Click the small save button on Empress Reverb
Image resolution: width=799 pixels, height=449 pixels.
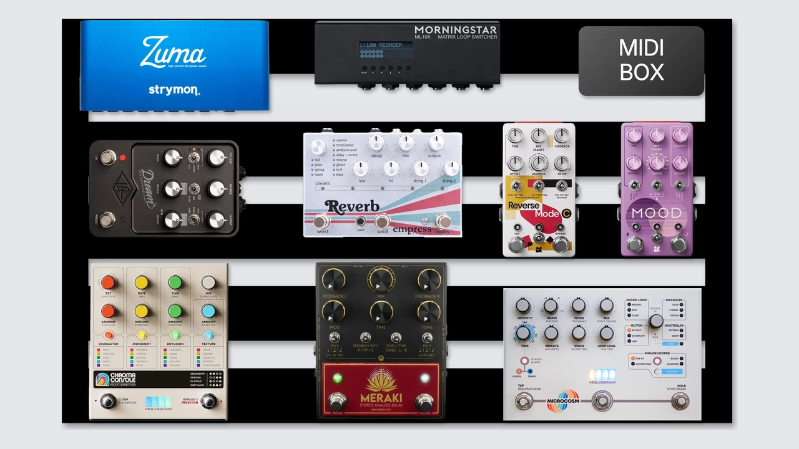pos(361,221)
